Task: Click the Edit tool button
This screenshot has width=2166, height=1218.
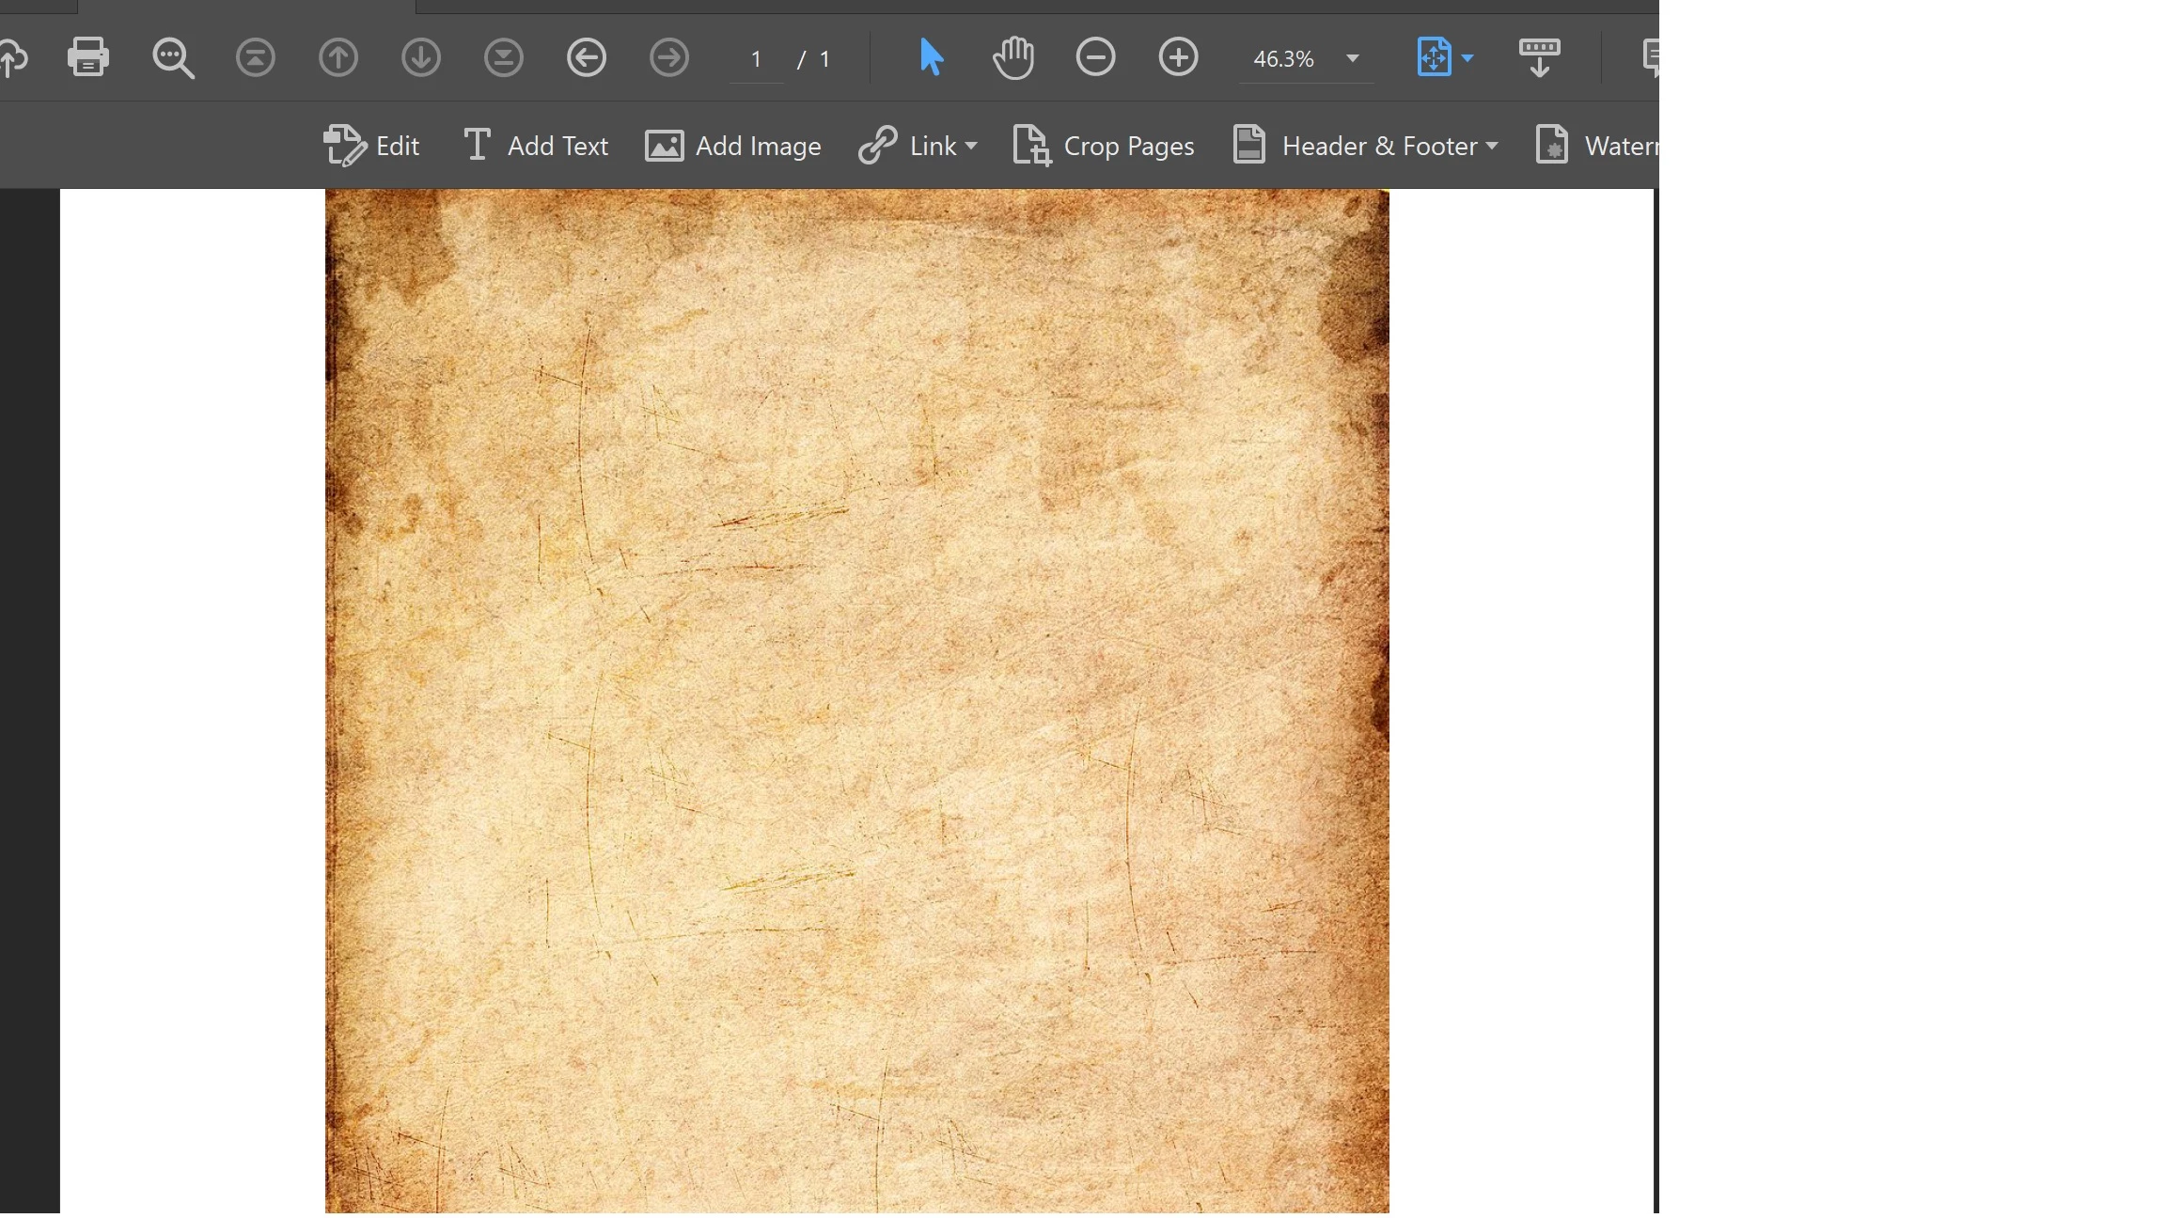Action: coord(371,147)
